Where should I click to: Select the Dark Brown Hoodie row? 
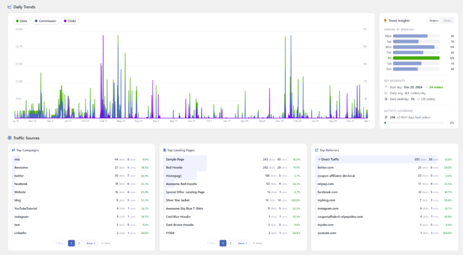(x=233, y=225)
